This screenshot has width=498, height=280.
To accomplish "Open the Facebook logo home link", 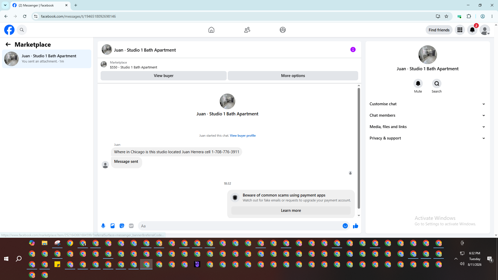I will pyautogui.click(x=9, y=30).
